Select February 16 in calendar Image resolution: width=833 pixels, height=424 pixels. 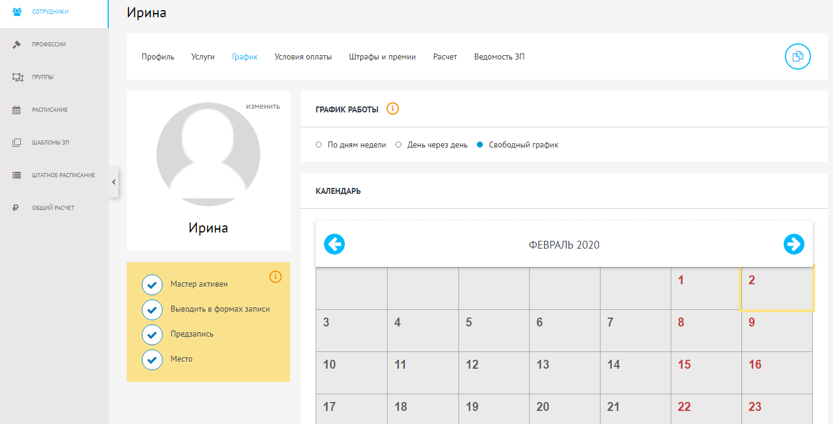tap(777, 373)
